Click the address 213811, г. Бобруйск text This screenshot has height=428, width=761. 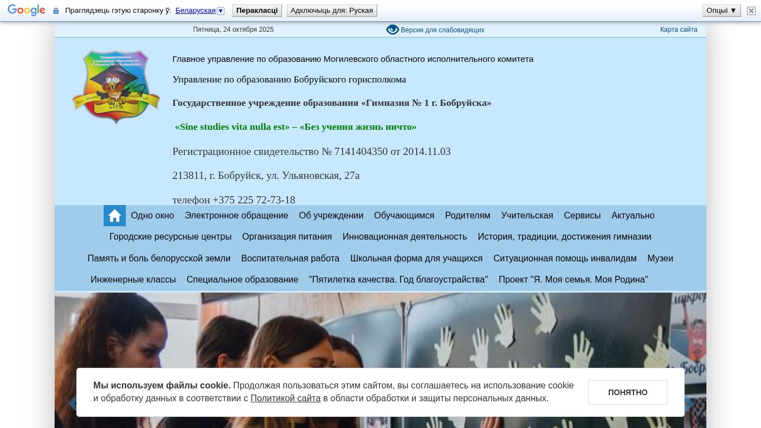click(266, 176)
